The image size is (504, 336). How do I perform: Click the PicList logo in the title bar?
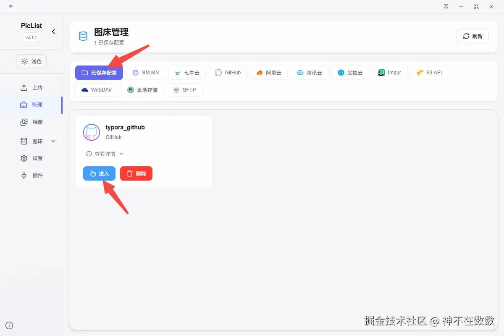tap(10, 6)
